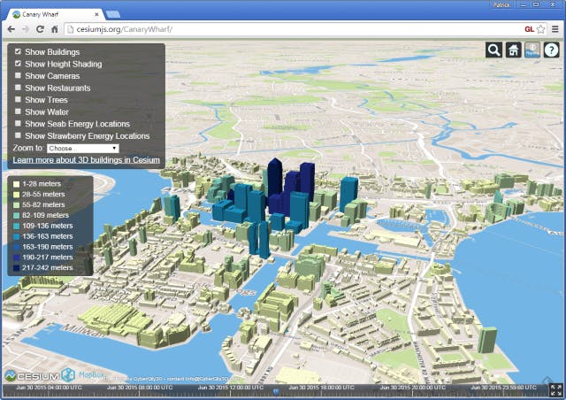Enable Show Trees checkbox
Screen dimensions: 566x400
tap(18, 99)
